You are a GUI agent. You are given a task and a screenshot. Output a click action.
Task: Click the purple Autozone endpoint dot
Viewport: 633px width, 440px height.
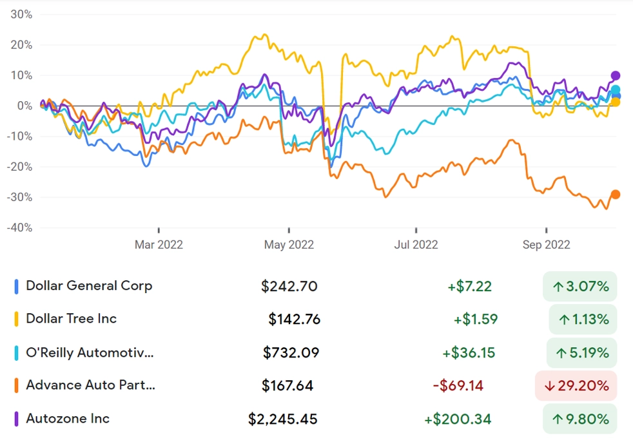tap(615, 75)
